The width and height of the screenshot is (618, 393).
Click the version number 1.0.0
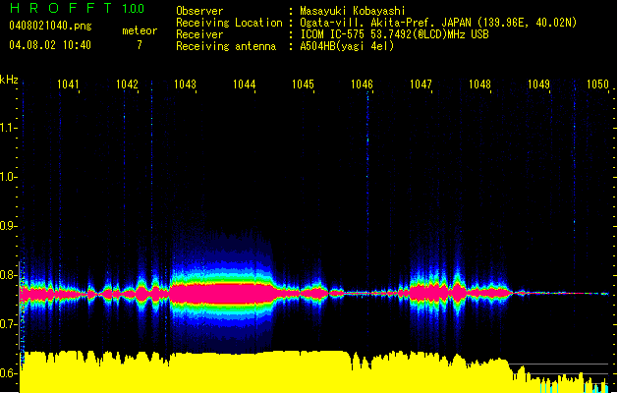click(133, 9)
